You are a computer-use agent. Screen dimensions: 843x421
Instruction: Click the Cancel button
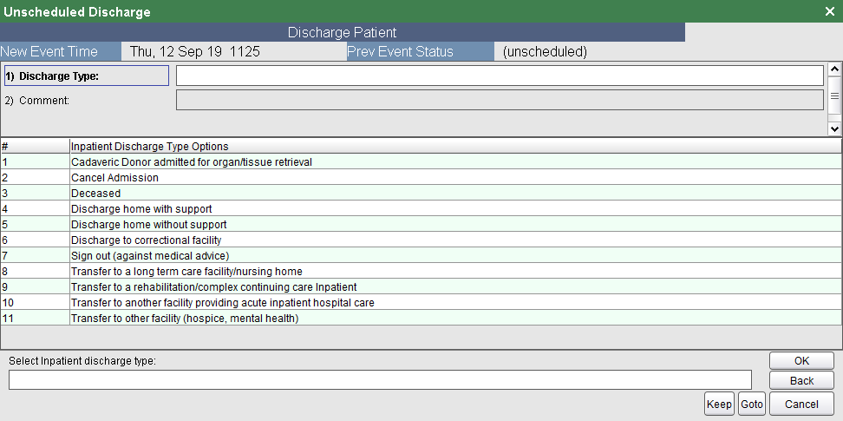(801, 404)
